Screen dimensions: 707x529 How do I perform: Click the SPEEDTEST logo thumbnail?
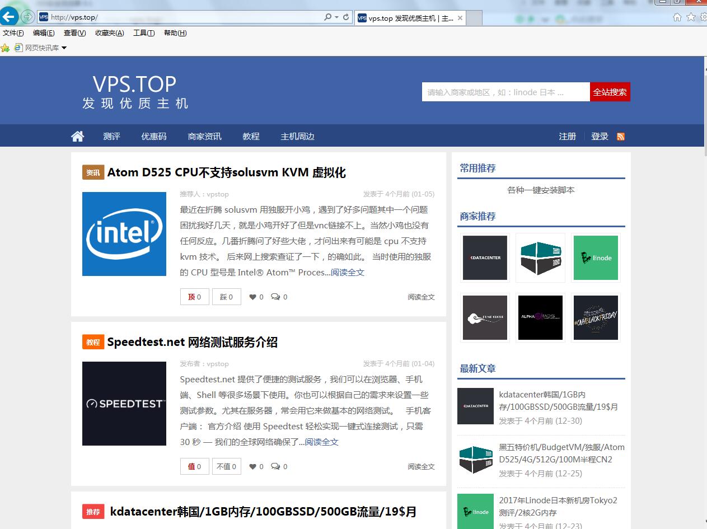pyautogui.click(x=124, y=404)
